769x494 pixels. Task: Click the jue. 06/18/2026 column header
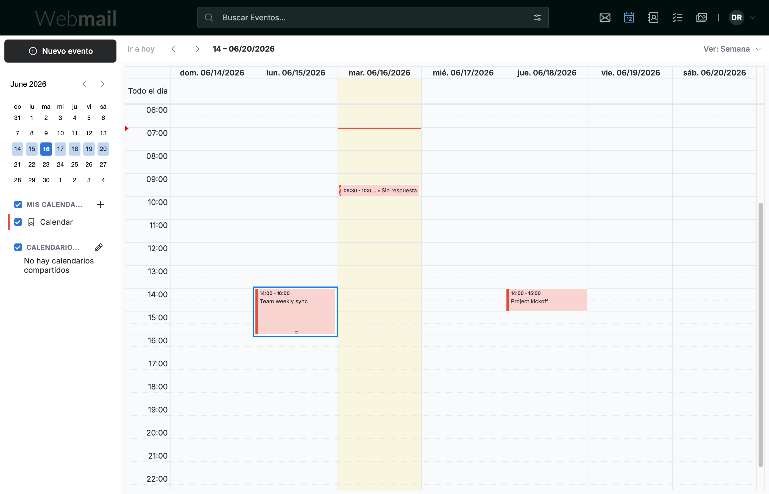[547, 73]
